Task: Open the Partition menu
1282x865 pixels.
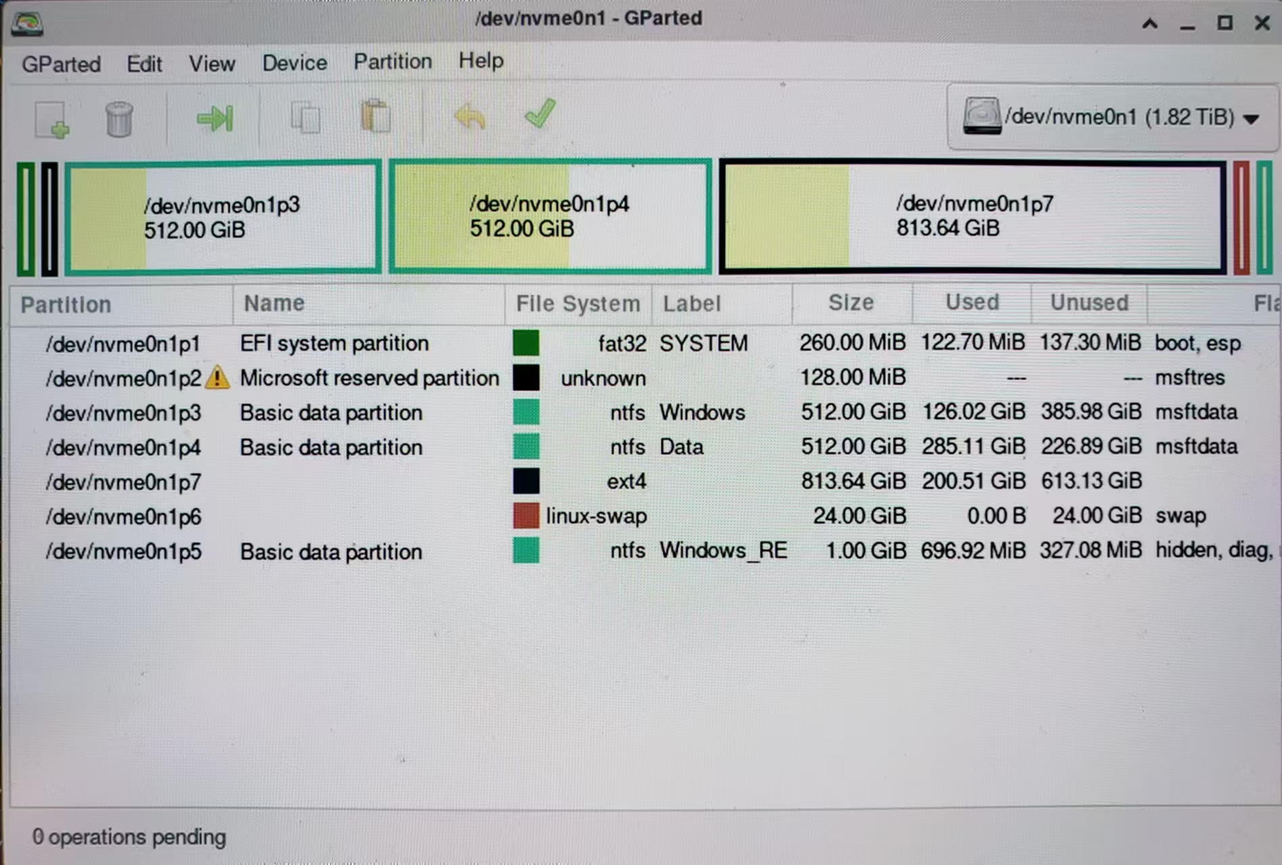Action: [392, 62]
